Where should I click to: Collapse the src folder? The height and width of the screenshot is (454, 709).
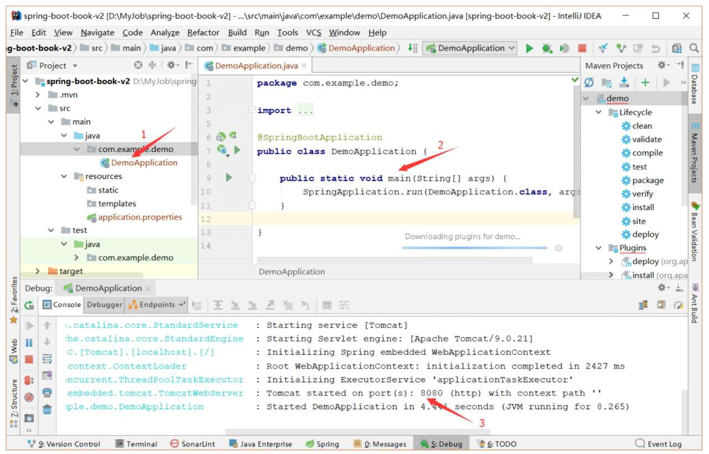[38, 109]
